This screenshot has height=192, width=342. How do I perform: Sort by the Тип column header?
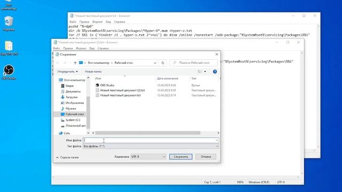point(193,78)
